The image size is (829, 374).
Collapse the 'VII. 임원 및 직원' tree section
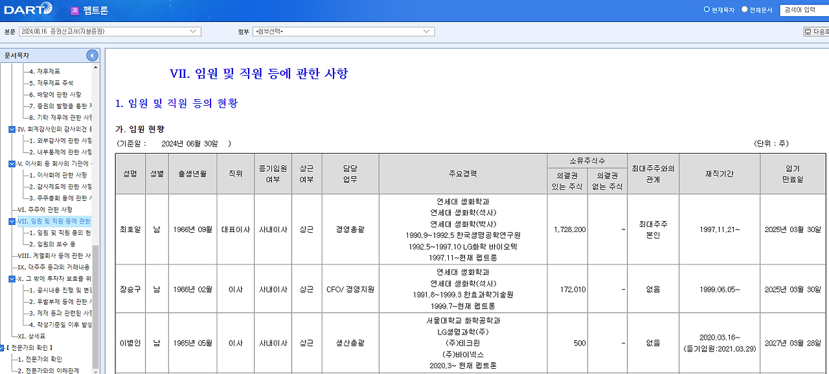pyautogui.click(x=12, y=220)
